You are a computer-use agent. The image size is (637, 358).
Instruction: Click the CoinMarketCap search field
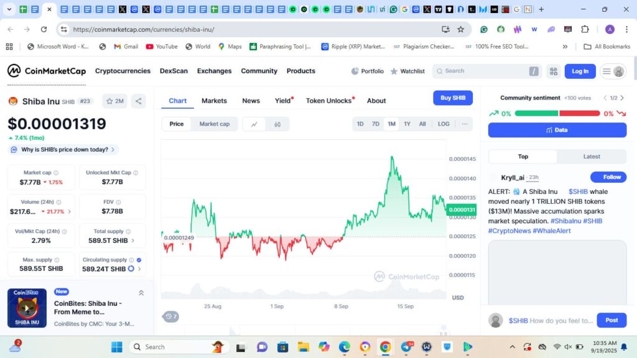point(486,71)
